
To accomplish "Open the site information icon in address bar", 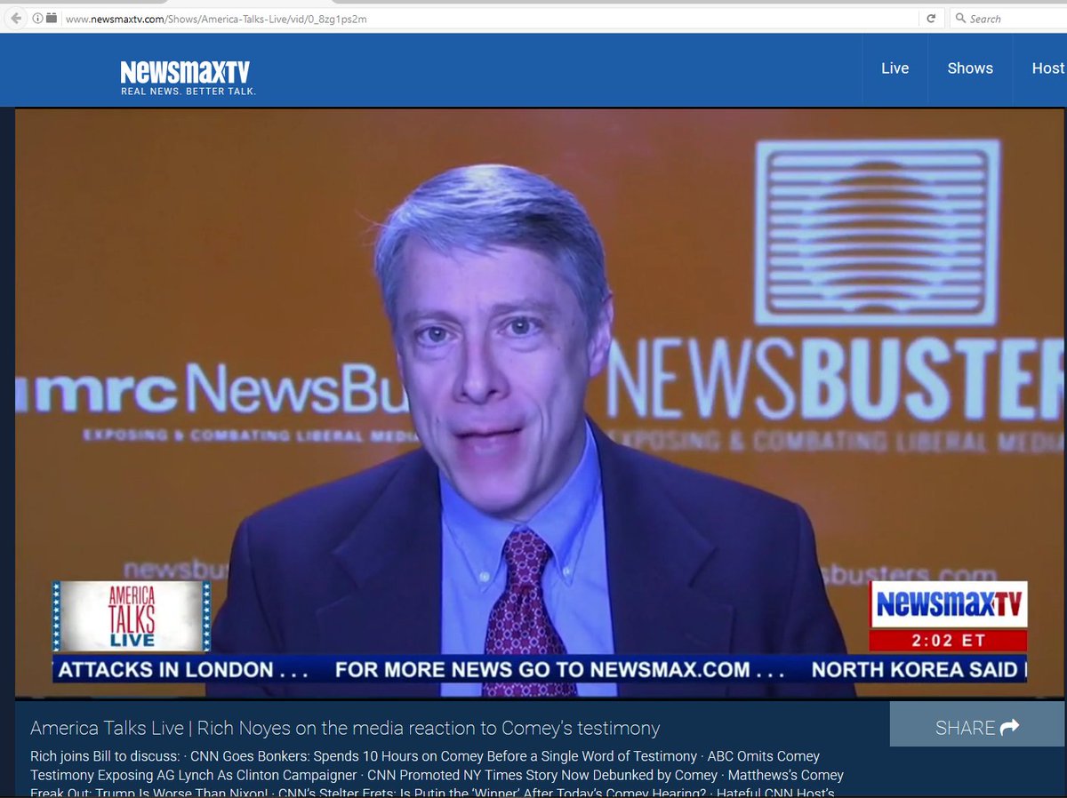I will click(37, 18).
